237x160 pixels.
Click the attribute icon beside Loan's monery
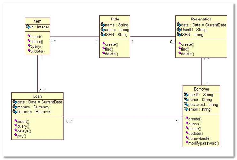point(15,107)
